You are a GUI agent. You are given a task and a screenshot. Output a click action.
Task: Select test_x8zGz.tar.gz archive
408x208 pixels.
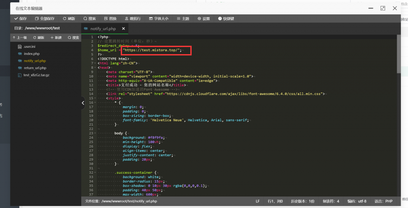[x=36, y=75]
